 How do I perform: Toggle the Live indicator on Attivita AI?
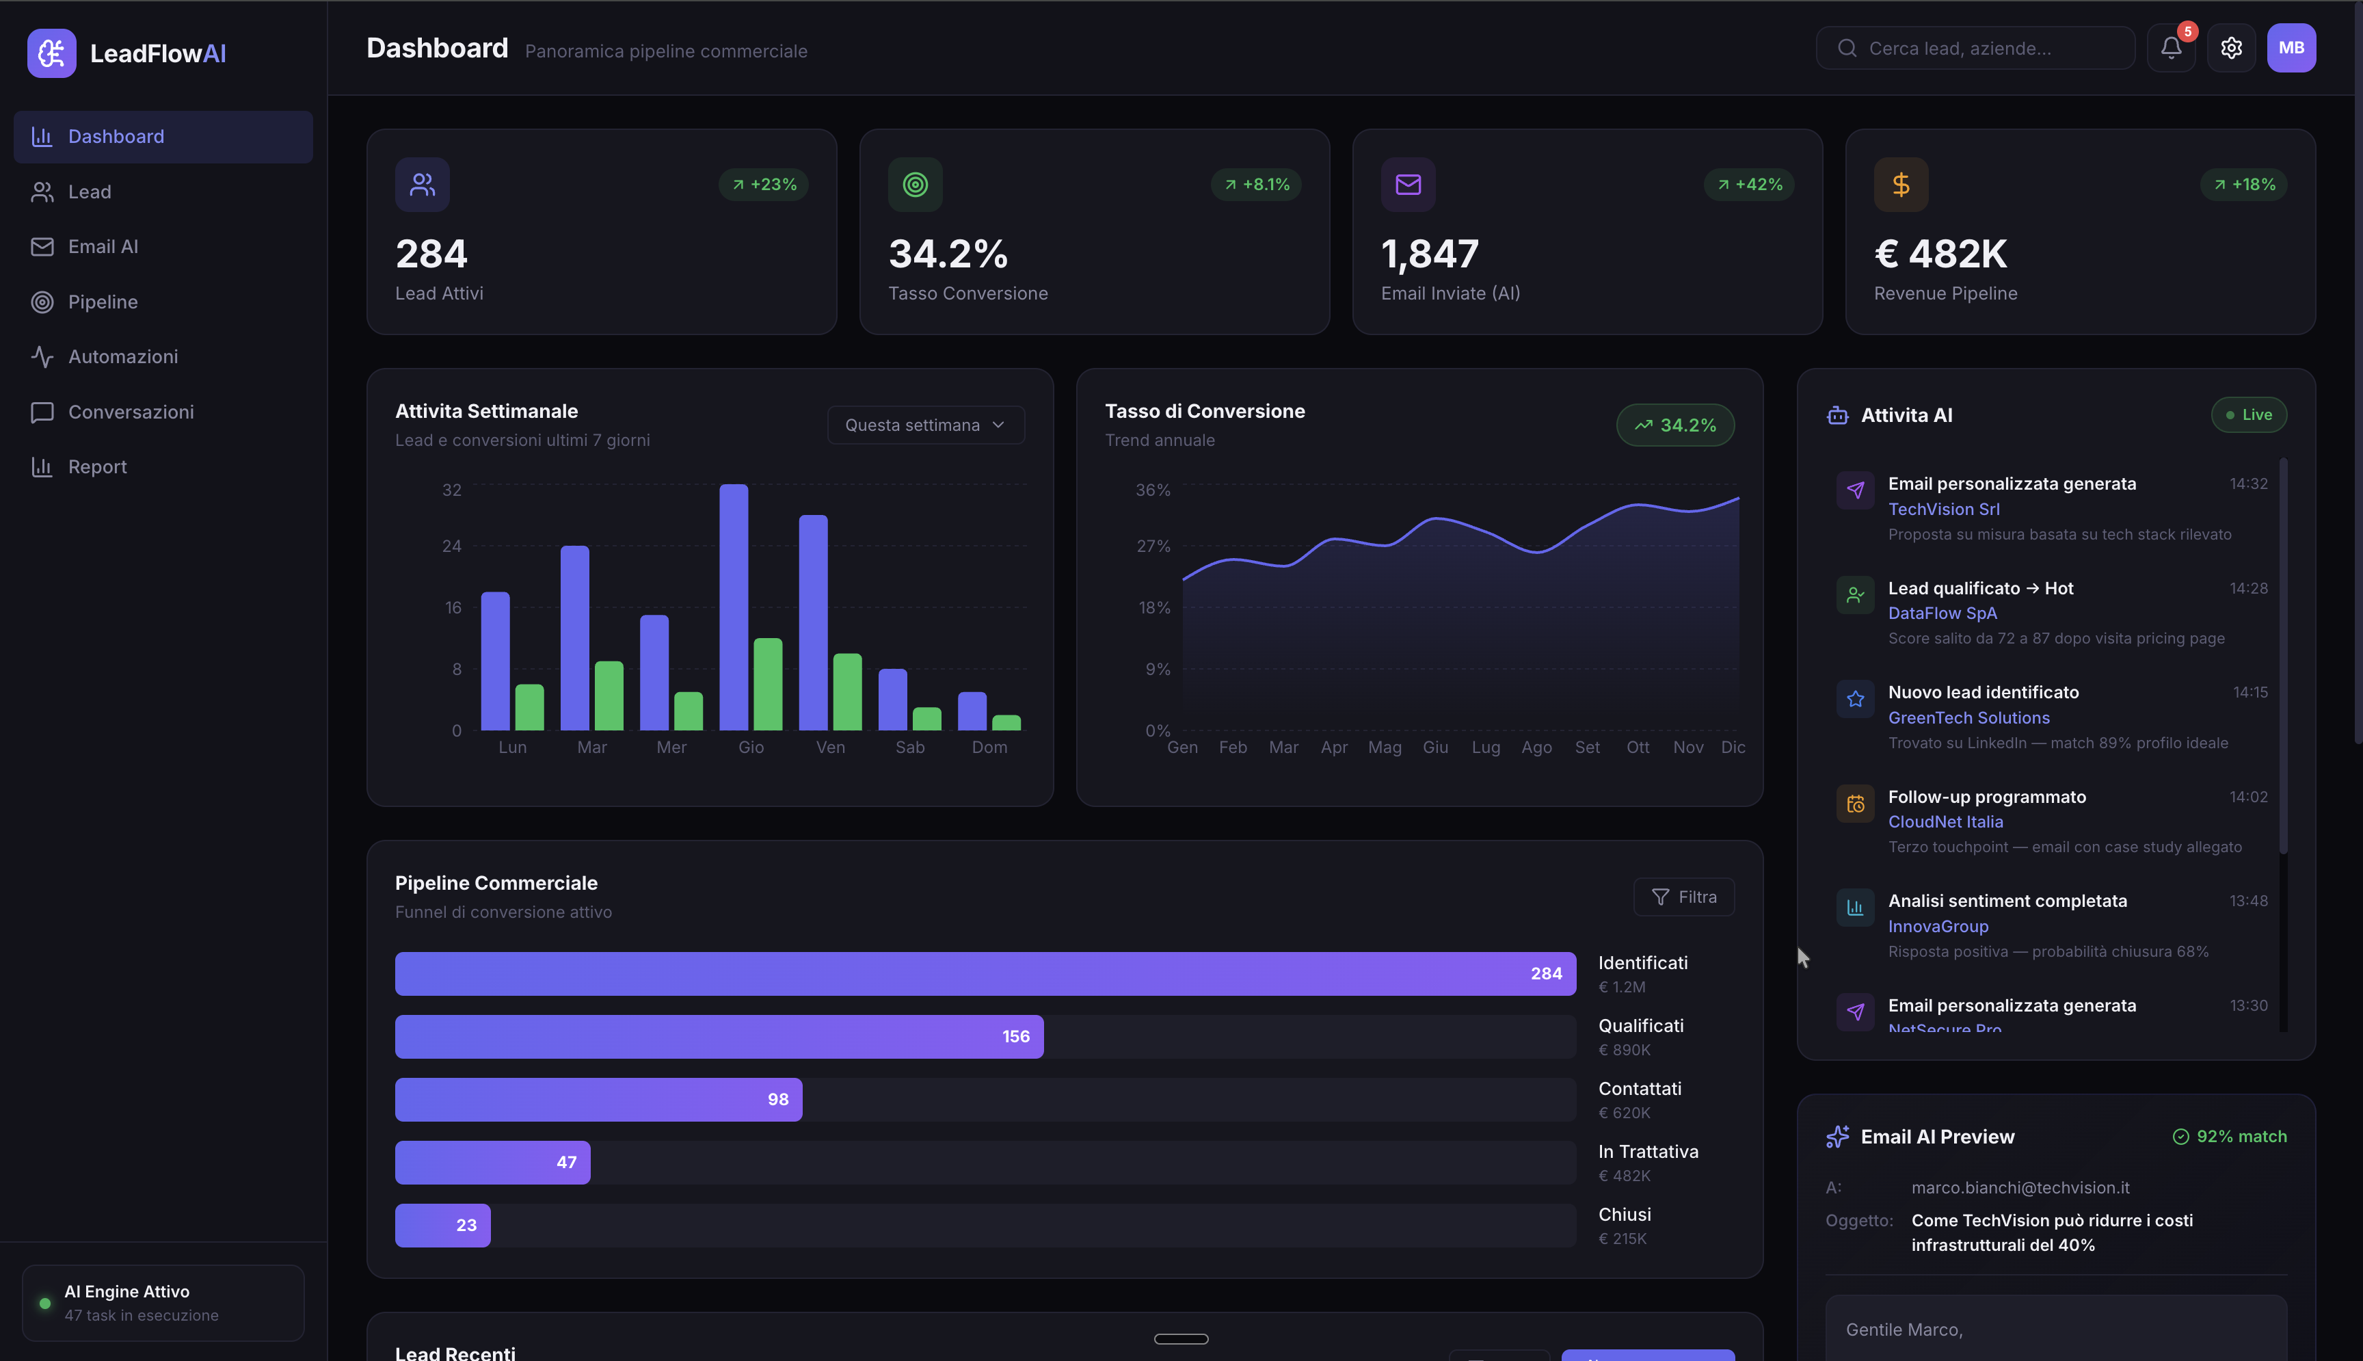[x=2249, y=414]
